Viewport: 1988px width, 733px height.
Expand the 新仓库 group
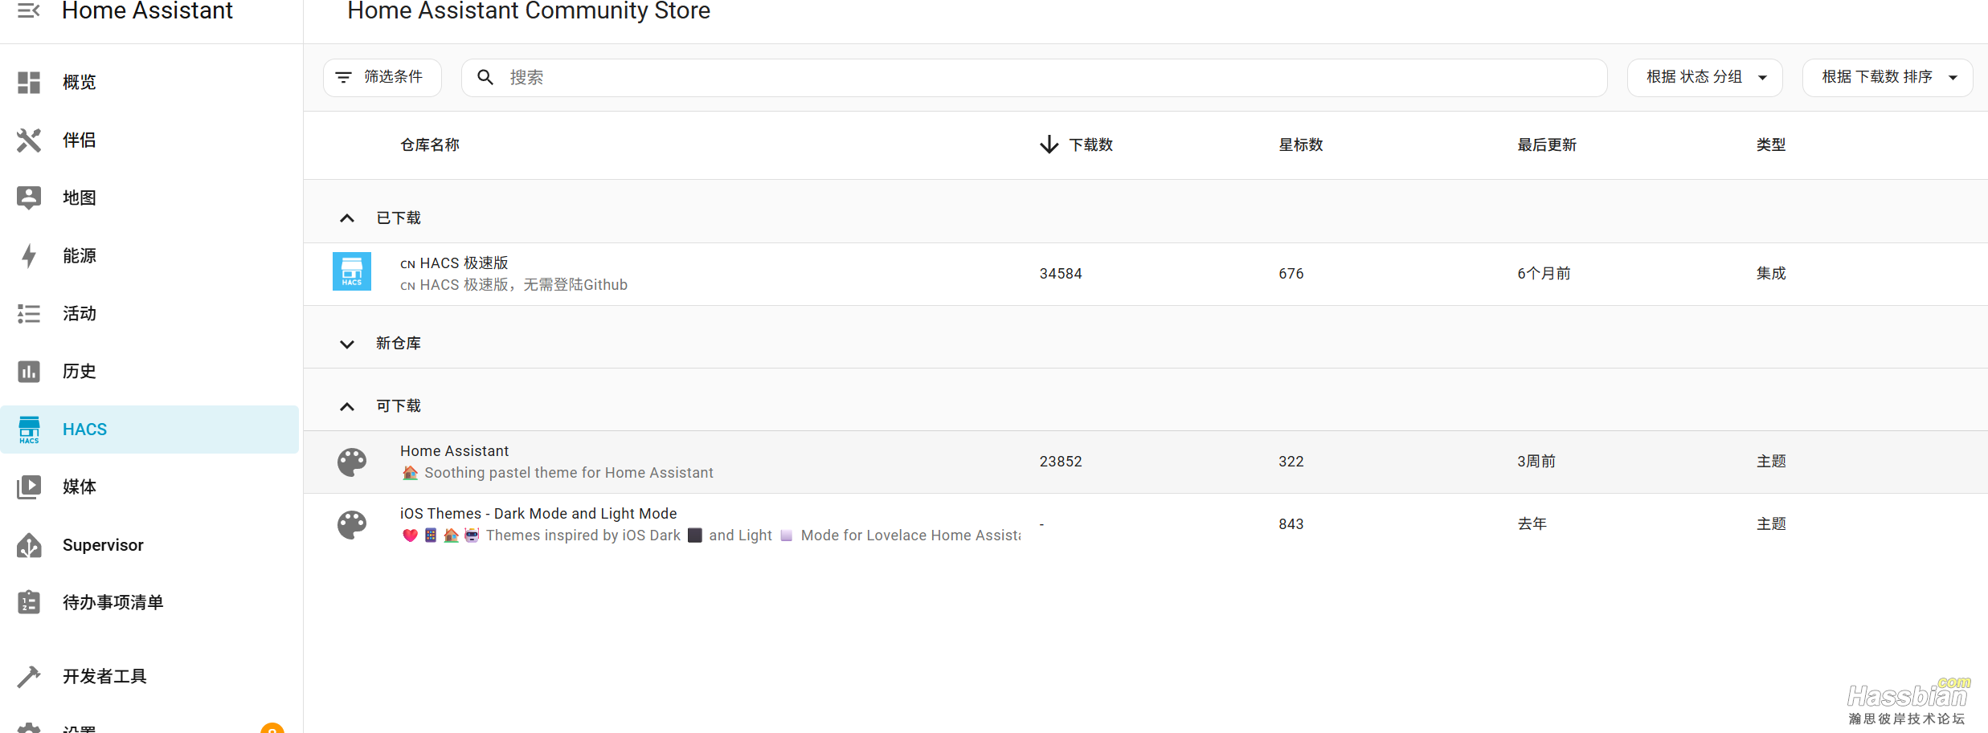[347, 344]
